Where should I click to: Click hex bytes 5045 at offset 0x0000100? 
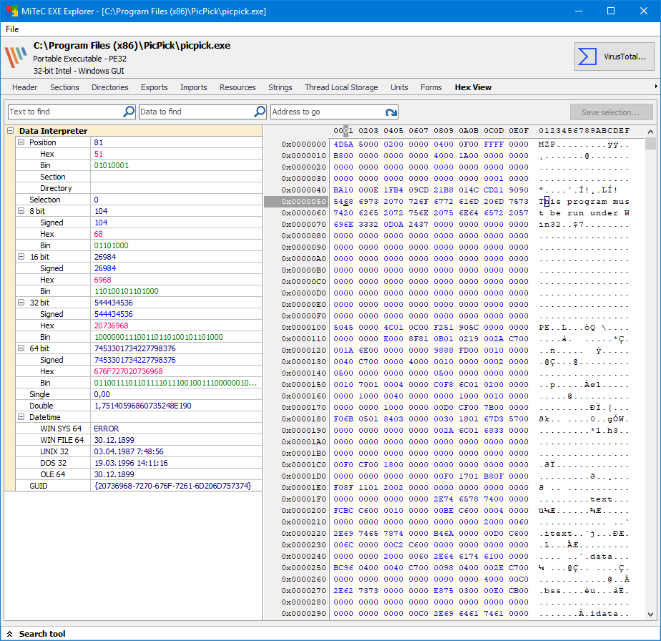tap(343, 327)
